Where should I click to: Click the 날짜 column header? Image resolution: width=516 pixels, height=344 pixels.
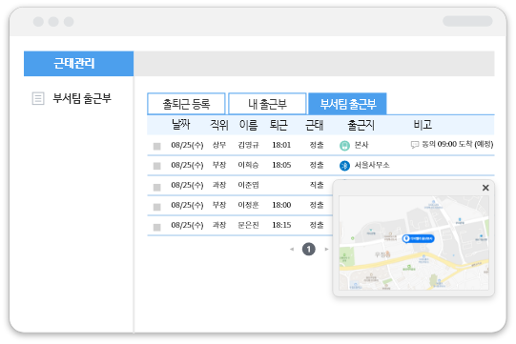[x=180, y=125]
